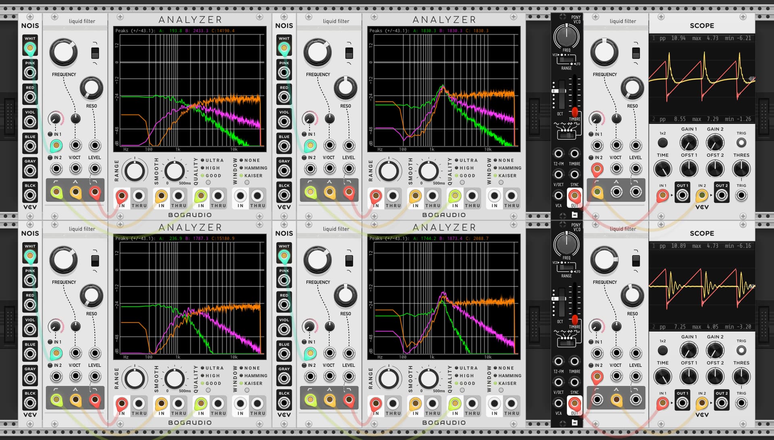Click V/OCT input jack on bottom PONY VCO
Image resolution: width=774 pixels, height=440 pixels.
(558, 382)
